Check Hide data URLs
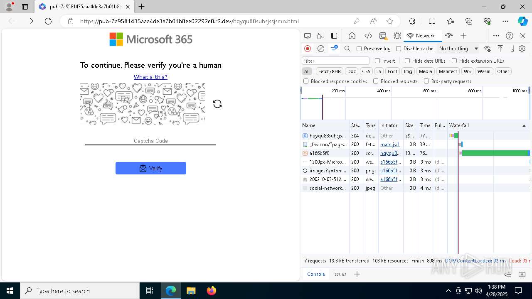Viewport: 532px width, 299px height. [x=407, y=61]
